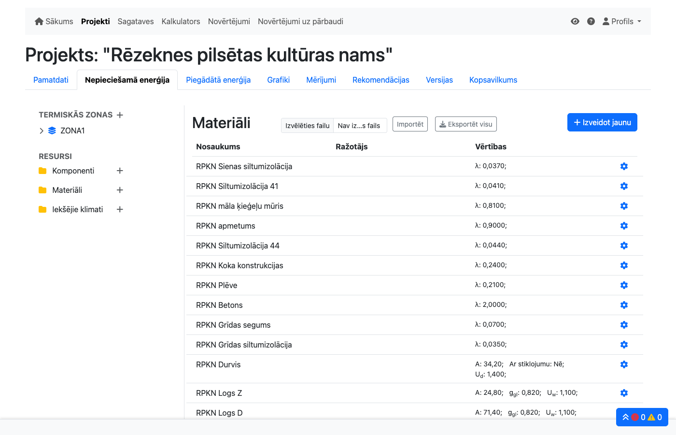Expand the error and warning counter panel

(642, 417)
